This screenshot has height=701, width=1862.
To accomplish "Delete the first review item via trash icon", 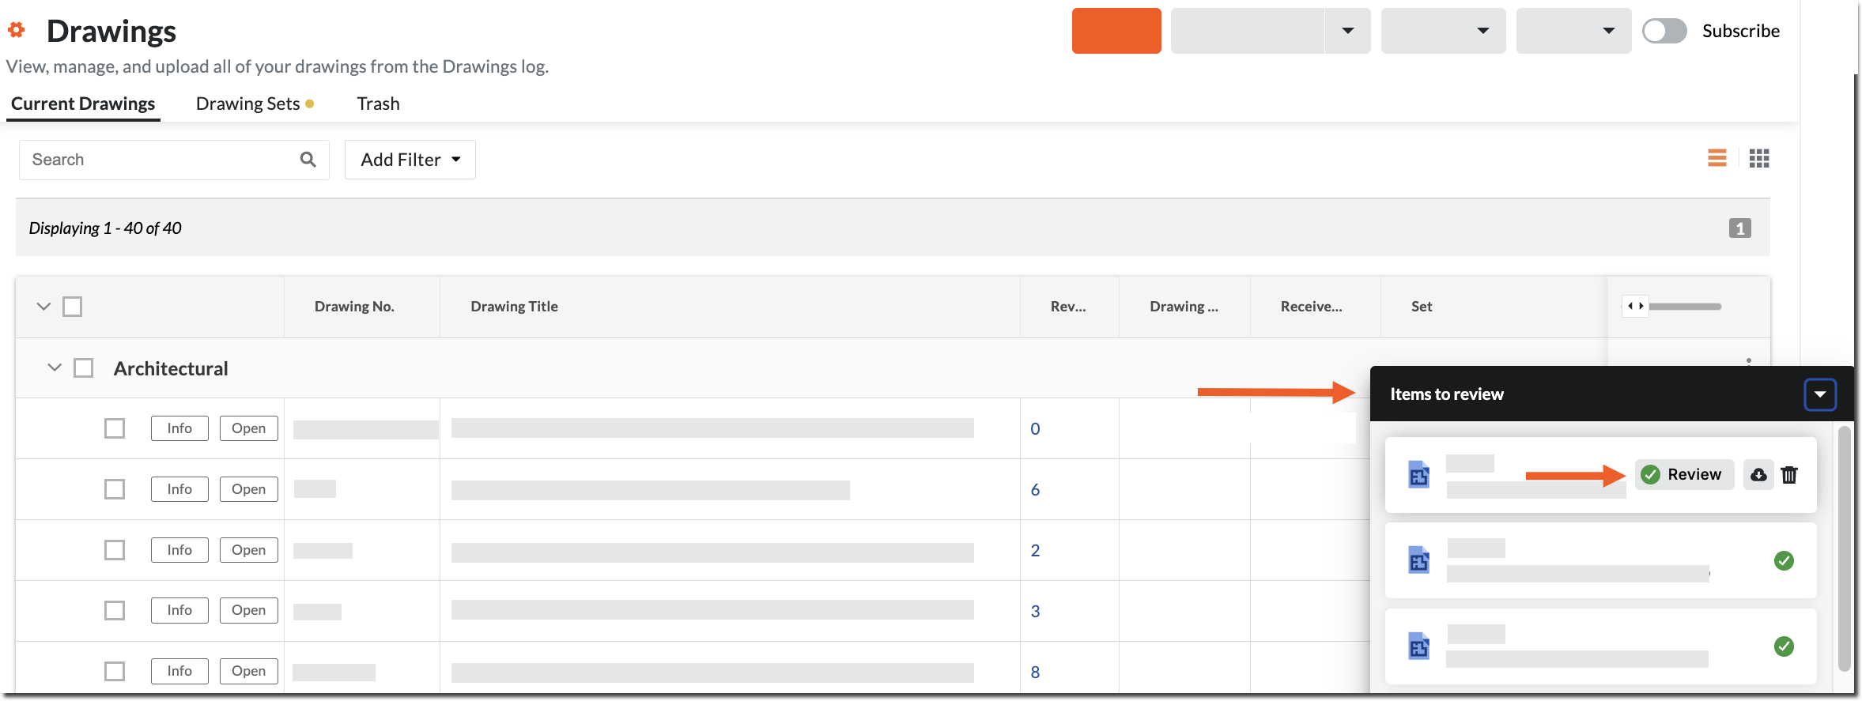I will (1789, 475).
